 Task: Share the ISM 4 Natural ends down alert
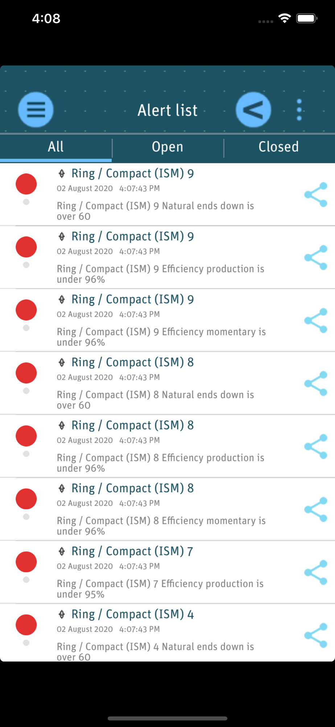(x=316, y=635)
